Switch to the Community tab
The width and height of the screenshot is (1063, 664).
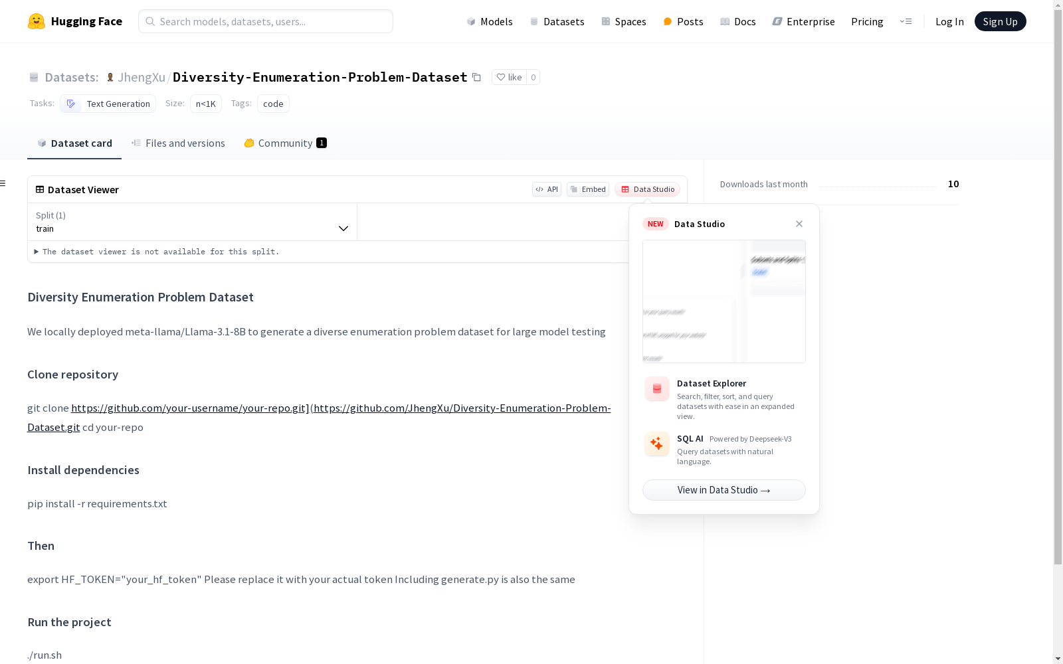click(x=286, y=143)
